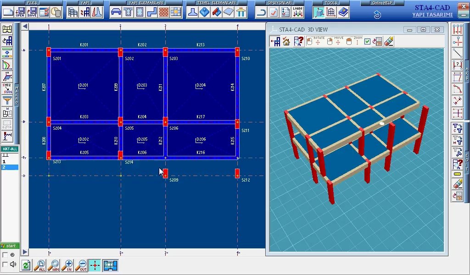Select the red strip foundation tool

click(x=217, y=12)
